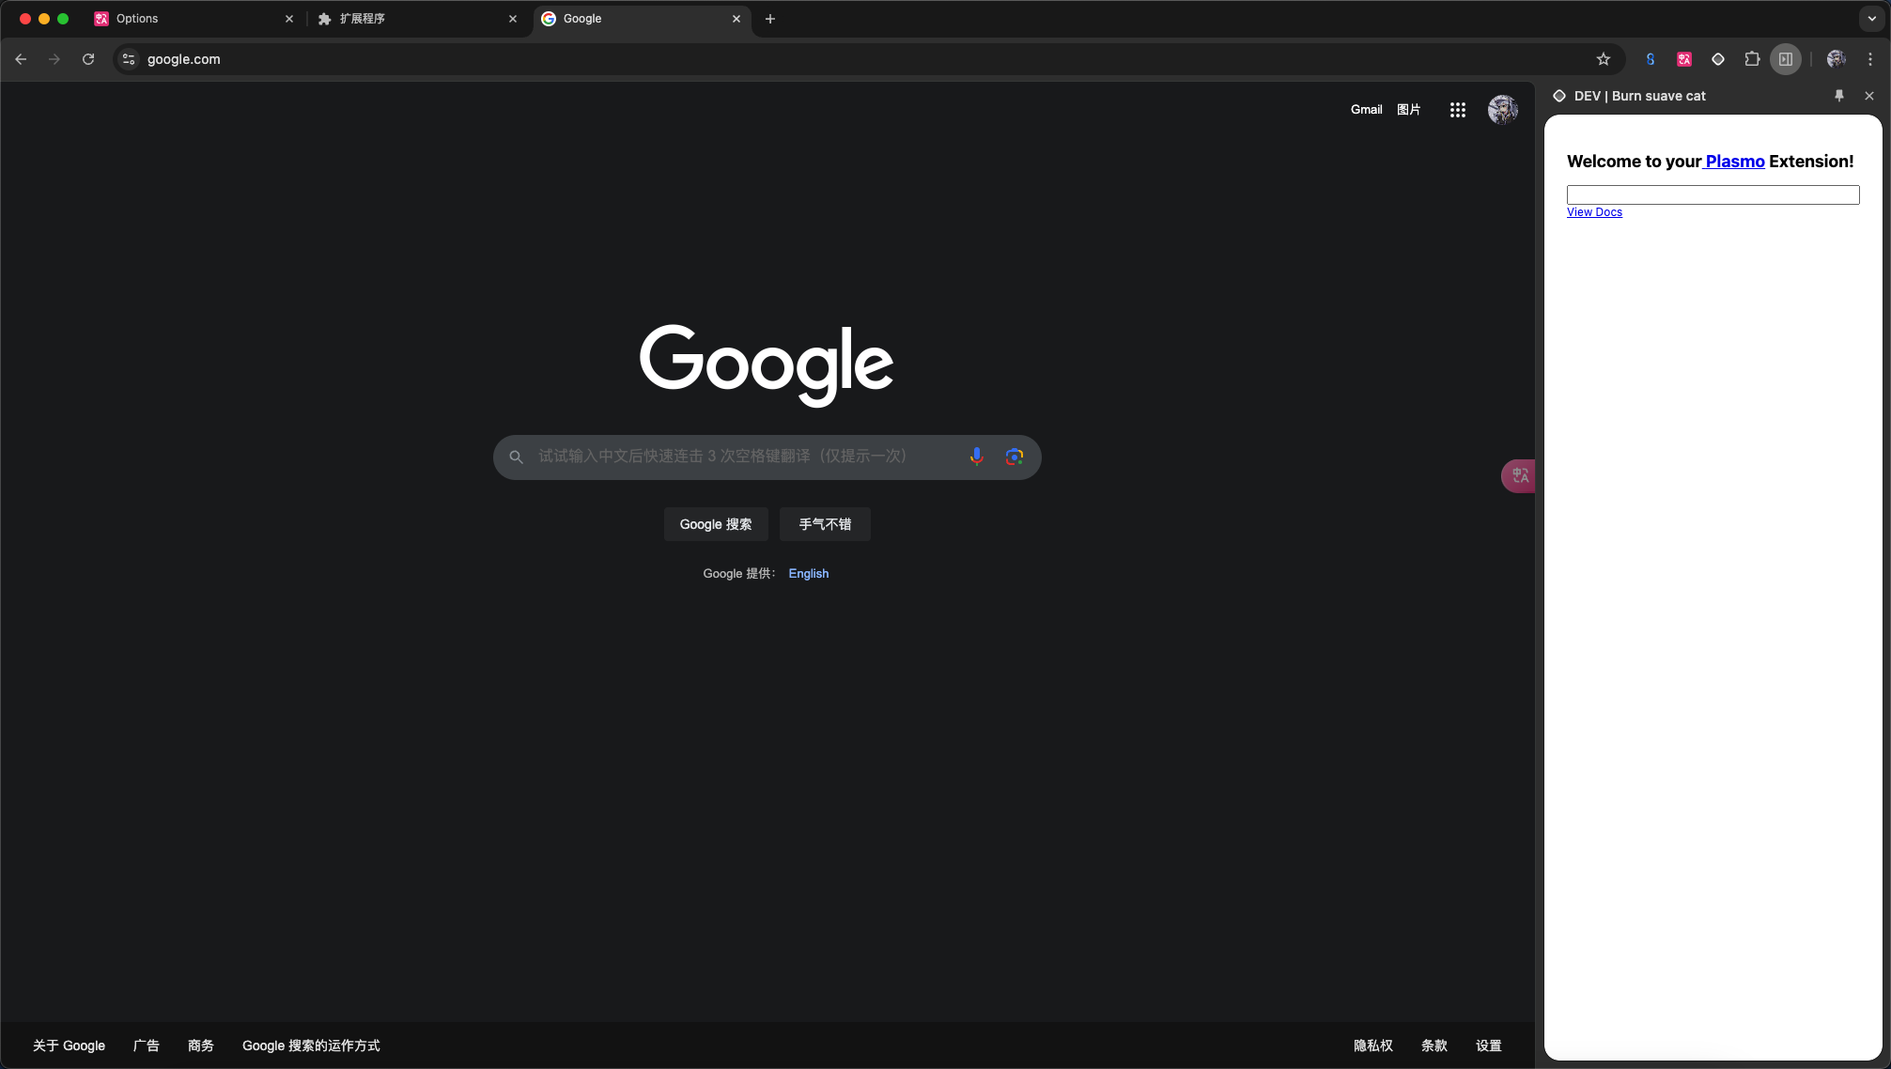The width and height of the screenshot is (1891, 1069).
Task: Open Google 搜索的运作方式 footer link
Action: (311, 1046)
